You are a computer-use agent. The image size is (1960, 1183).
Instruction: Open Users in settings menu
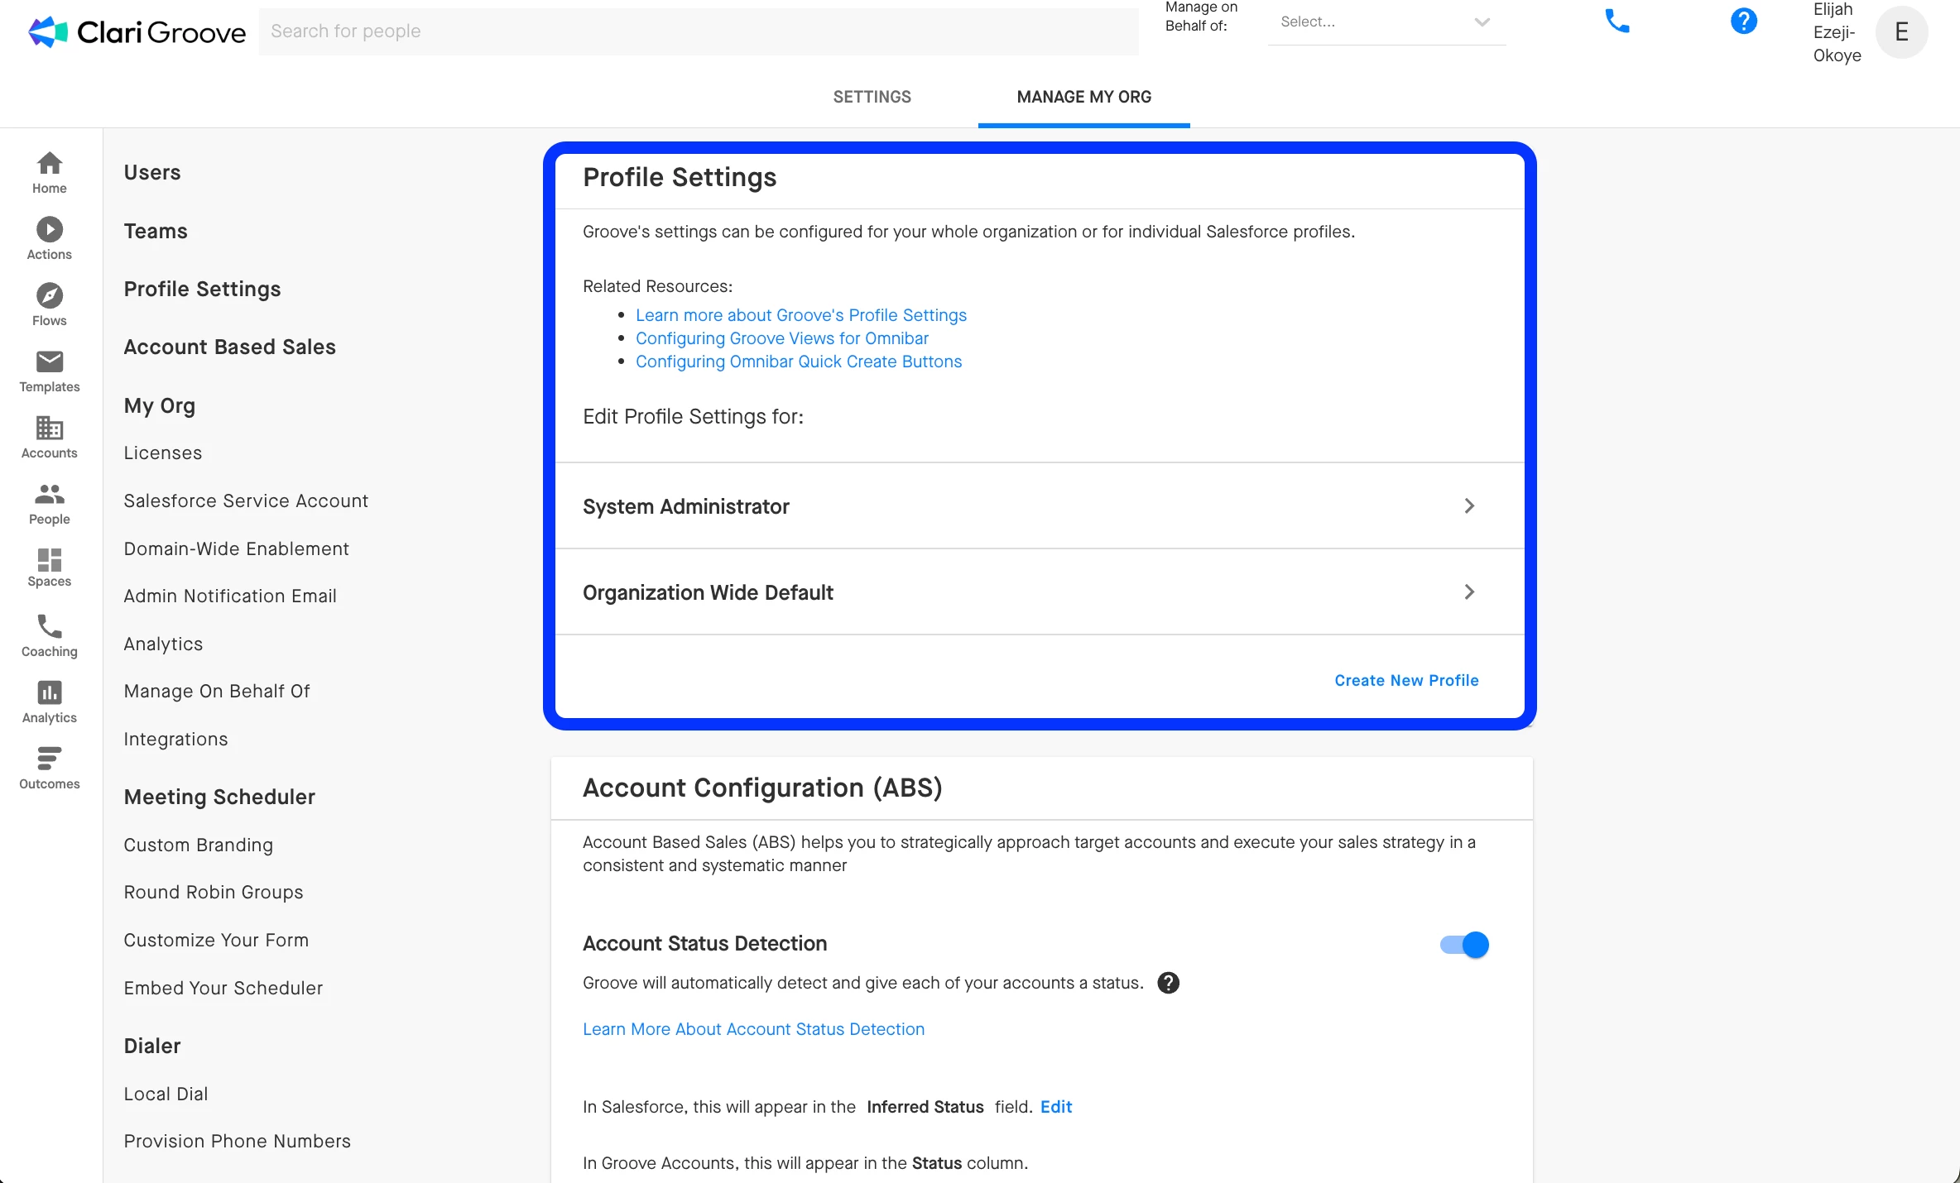pyautogui.click(x=152, y=172)
